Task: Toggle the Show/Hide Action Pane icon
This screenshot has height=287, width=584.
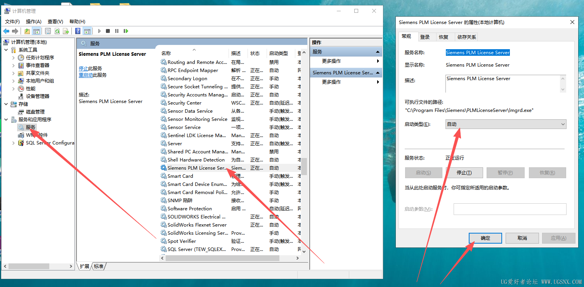Action: coord(87,31)
